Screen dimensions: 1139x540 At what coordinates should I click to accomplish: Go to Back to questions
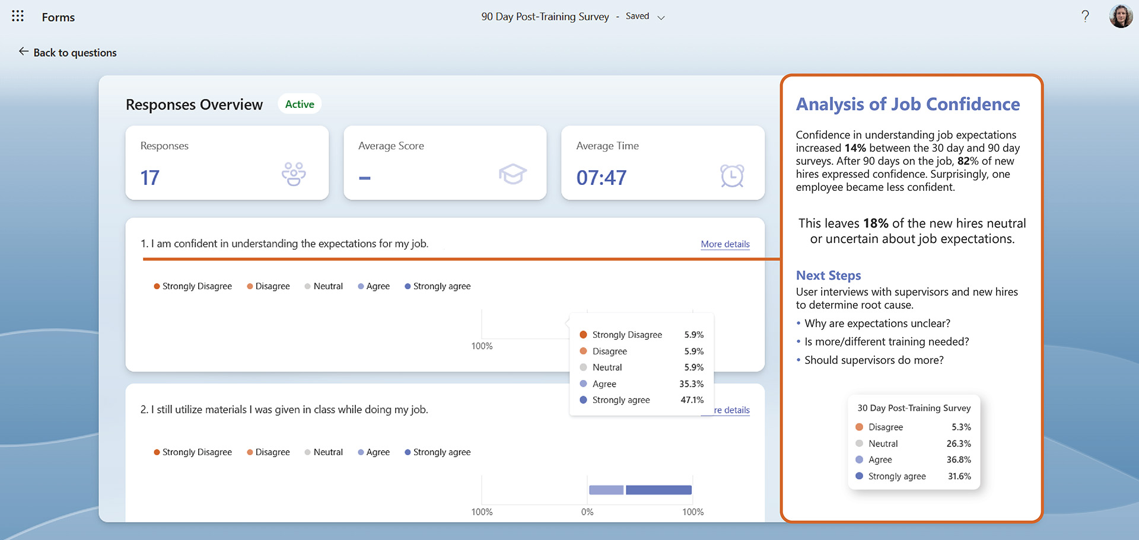pos(75,53)
